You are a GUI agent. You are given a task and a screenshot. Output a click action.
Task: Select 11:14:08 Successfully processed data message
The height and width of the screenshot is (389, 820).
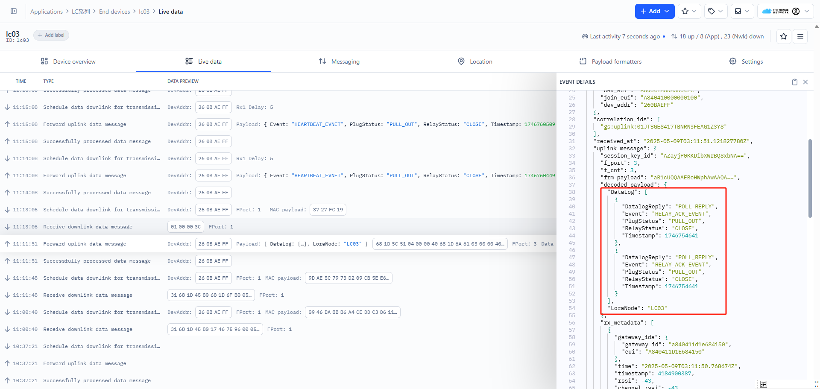point(278,193)
